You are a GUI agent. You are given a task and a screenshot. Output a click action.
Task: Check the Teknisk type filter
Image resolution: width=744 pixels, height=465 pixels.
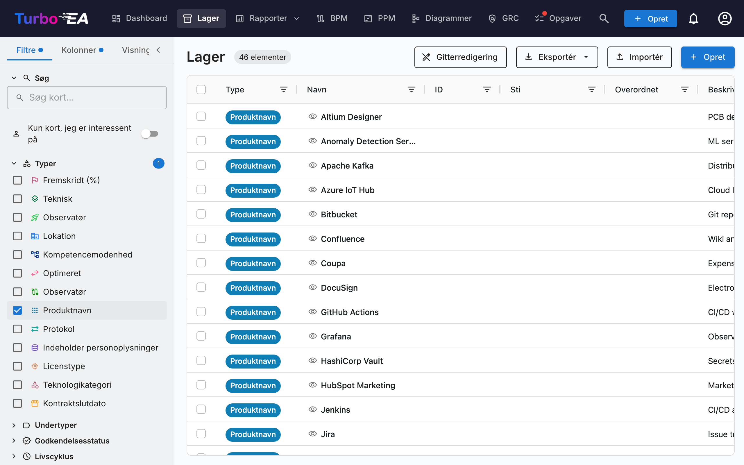17,199
